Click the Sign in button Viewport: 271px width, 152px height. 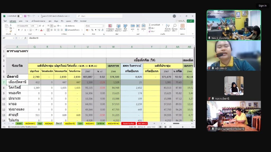[x=262, y=6]
